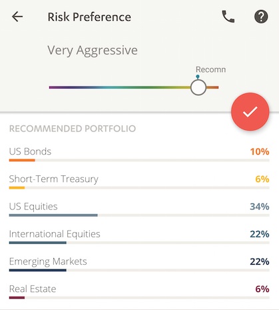
Task: Click the risk slider handle
Action: tap(198, 87)
